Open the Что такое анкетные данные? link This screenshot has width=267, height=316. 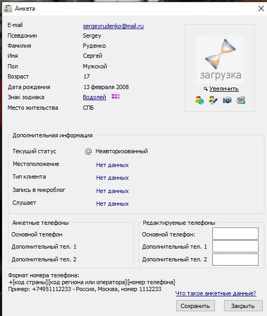tap(216, 293)
